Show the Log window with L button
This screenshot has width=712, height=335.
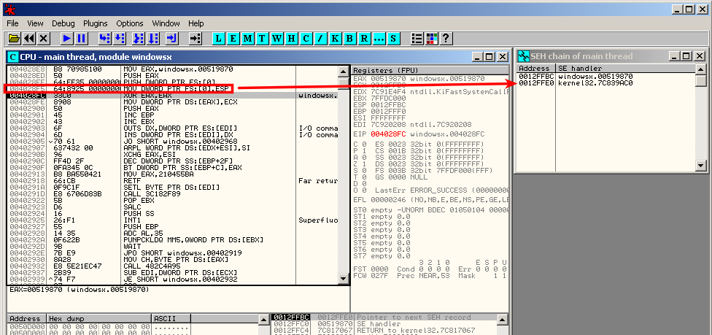coord(218,38)
